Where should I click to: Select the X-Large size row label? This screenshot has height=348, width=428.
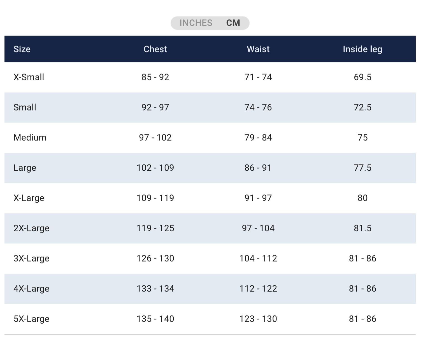click(x=29, y=198)
